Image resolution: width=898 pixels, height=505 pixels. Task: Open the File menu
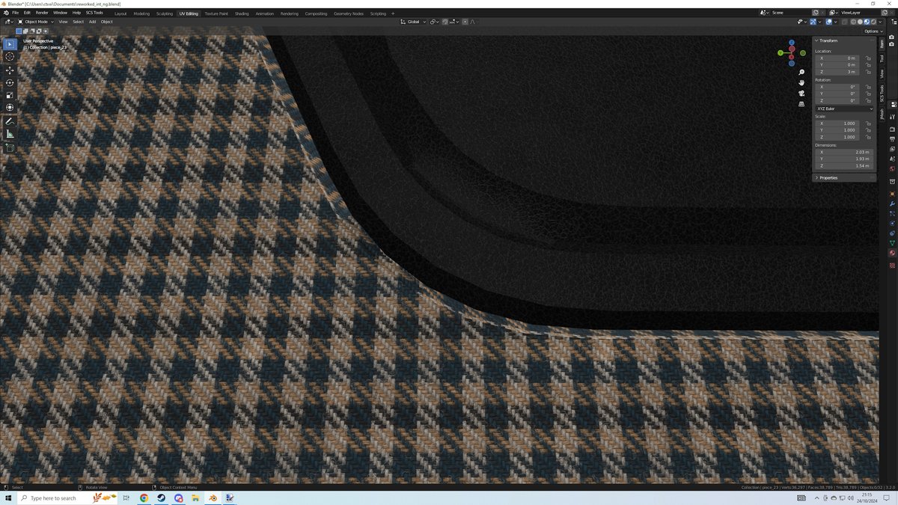tap(15, 13)
